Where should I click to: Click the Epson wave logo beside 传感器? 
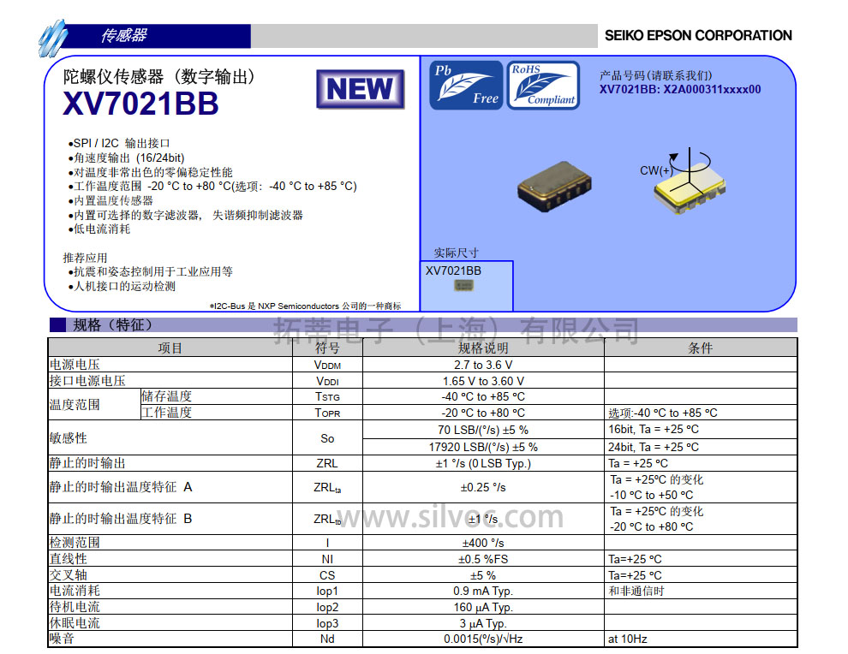[54, 38]
